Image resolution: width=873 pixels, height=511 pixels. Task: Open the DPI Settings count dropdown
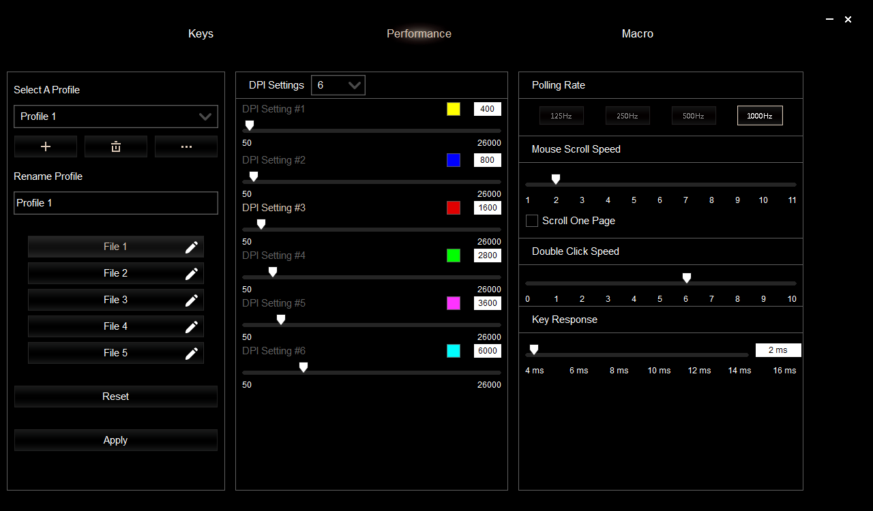click(x=338, y=85)
